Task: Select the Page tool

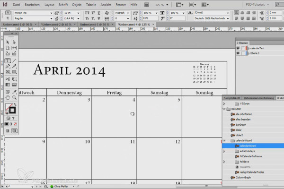Action: (x=8, y=48)
